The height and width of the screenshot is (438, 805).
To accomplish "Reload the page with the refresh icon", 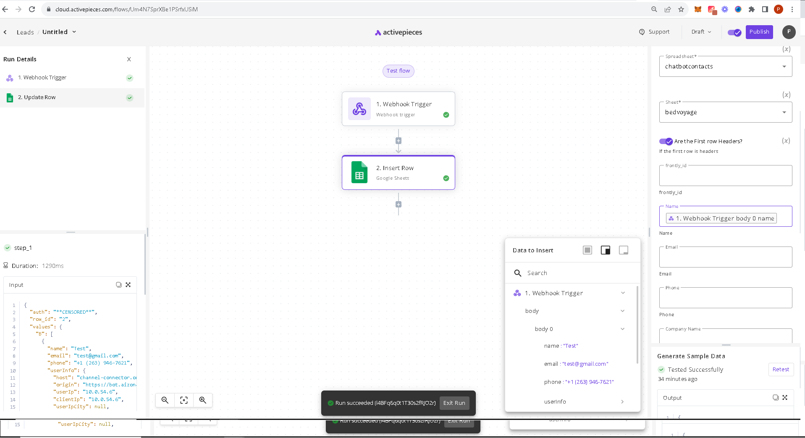I will coord(32,9).
